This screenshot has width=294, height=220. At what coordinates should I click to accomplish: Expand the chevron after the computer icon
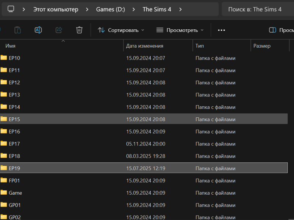tap(24, 10)
